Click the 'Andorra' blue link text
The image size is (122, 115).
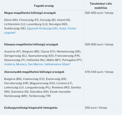point(10,64)
